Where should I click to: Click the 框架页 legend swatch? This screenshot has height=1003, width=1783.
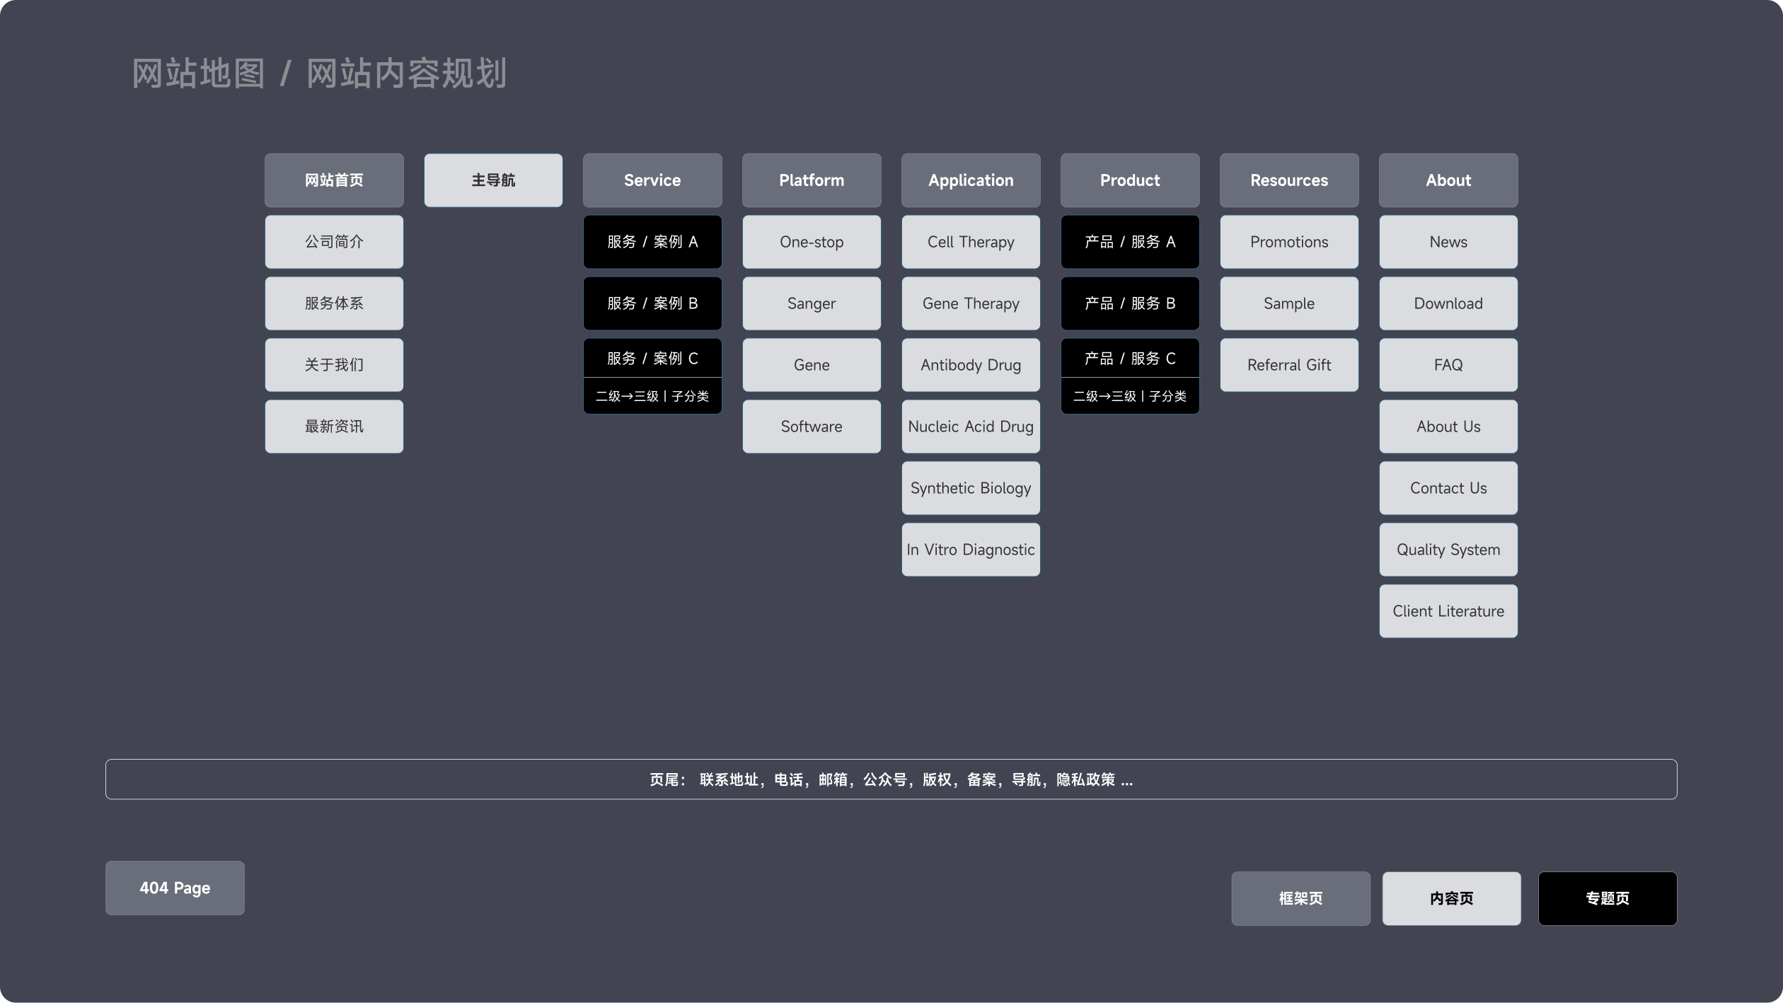(1300, 898)
